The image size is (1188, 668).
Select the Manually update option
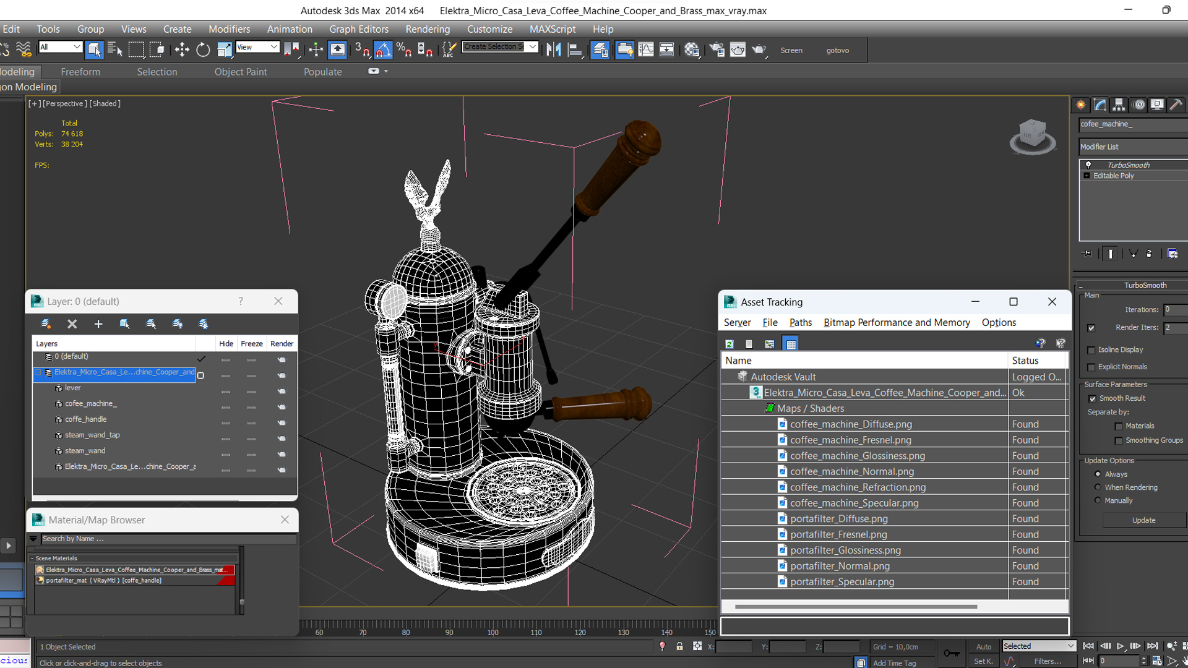1098,500
